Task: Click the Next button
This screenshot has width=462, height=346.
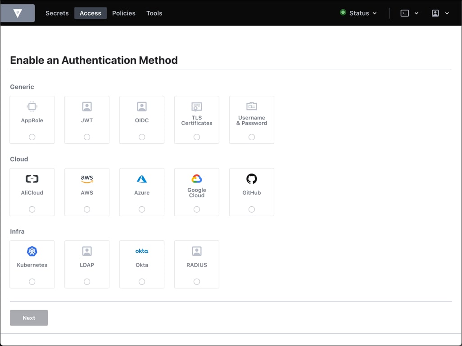Action: (29, 318)
